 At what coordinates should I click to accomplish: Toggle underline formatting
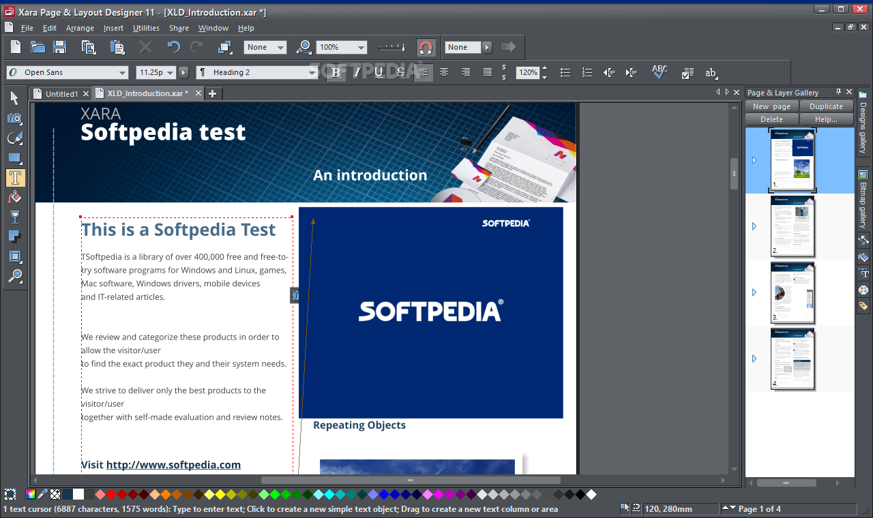click(x=379, y=72)
